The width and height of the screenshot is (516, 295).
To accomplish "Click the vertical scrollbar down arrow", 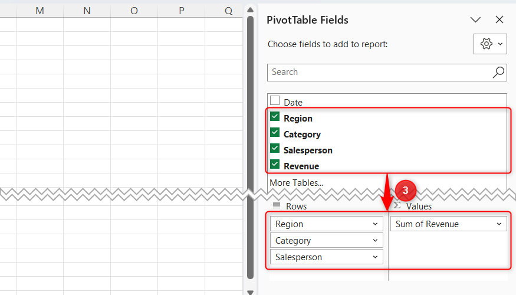I will coord(251,292).
